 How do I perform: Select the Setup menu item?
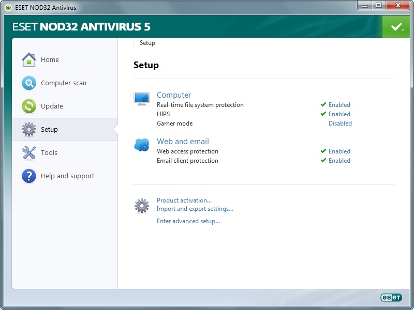point(65,129)
